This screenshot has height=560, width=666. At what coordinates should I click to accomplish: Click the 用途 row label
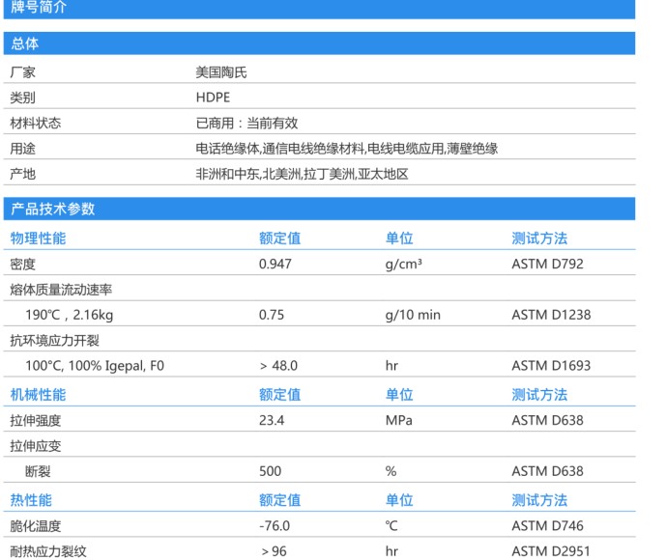[x=23, y=149]
